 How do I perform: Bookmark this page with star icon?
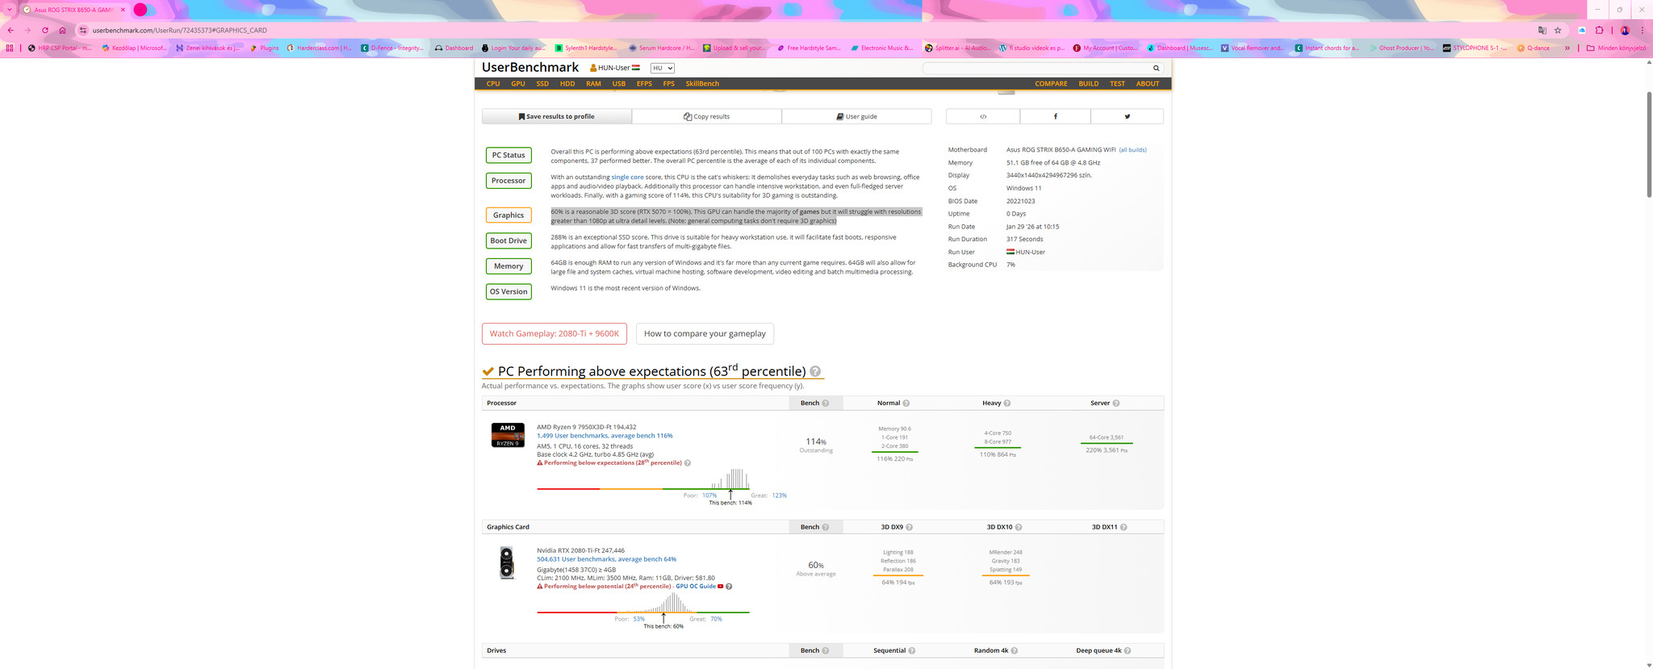tap(1558, 30)
